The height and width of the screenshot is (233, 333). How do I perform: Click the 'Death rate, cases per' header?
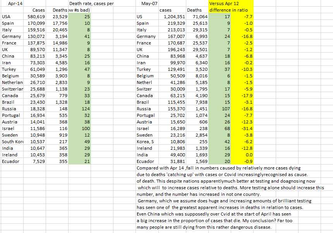point(91,3)
